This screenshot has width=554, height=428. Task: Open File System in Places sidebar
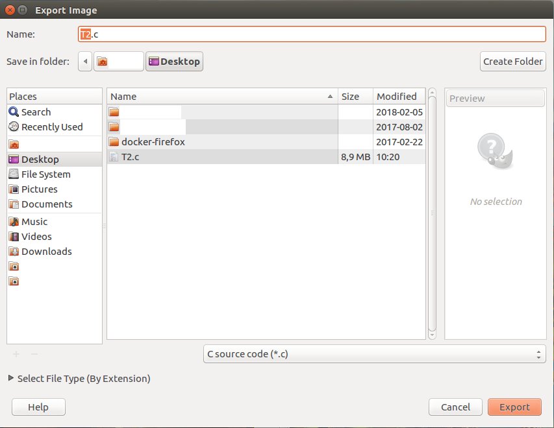(45, 174)
